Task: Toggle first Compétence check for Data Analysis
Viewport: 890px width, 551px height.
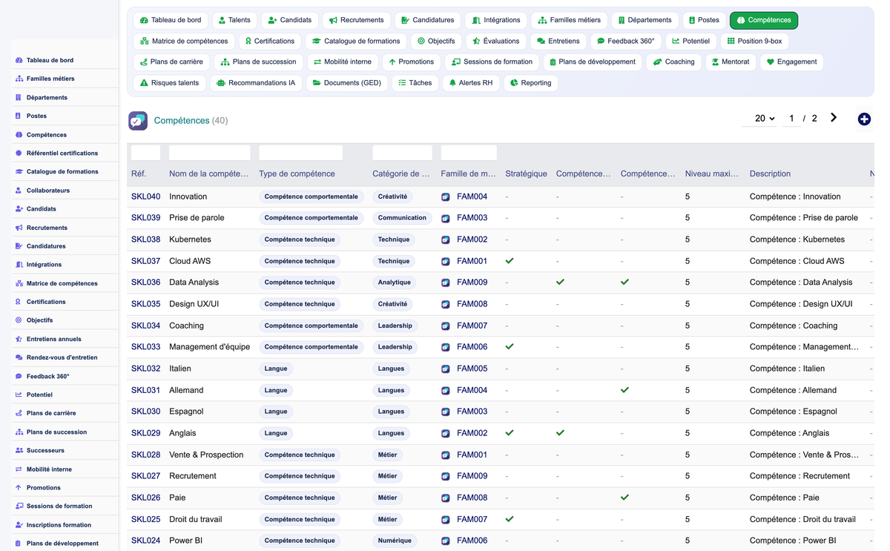Action: [560, 283]
